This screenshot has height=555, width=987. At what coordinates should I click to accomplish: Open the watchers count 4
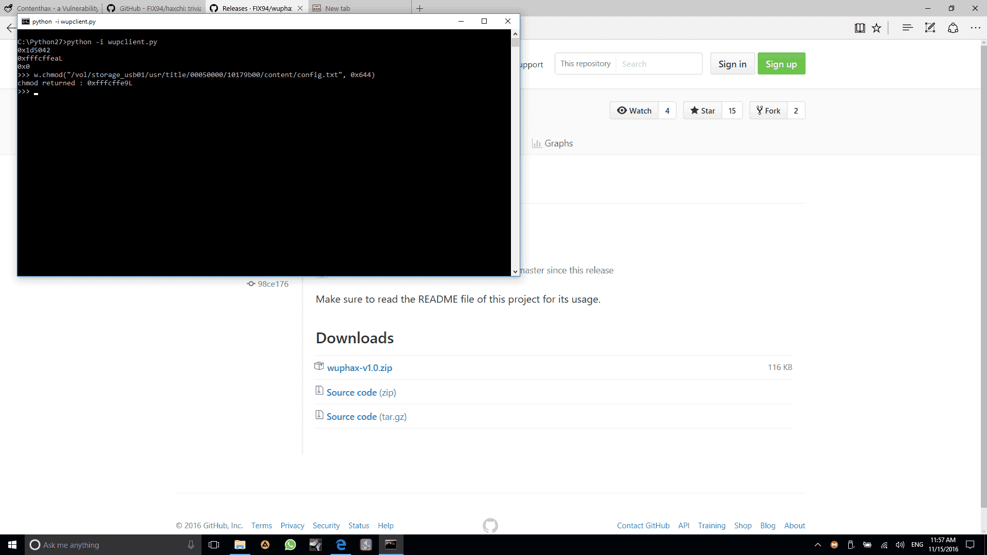tap(667, 110)
